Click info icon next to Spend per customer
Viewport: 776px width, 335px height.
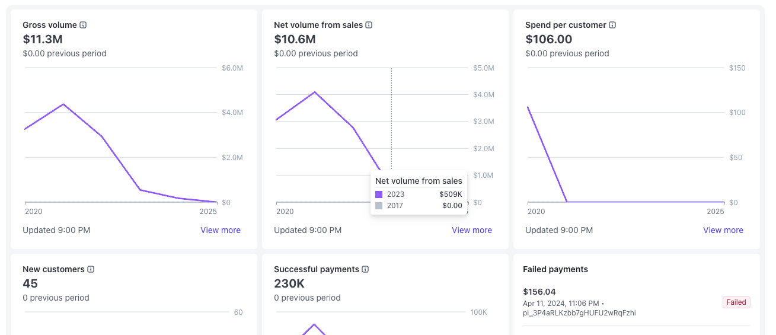(612, 25)
